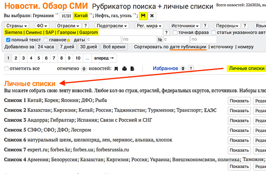266x174 pixels.
Task: Click the number start field after №
Action: (x=176, y=40)
